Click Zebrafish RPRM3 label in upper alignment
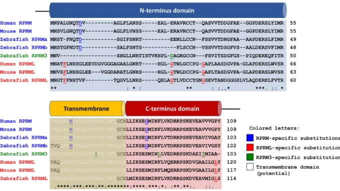The image size is (340, 191). [x=24, y=56]
